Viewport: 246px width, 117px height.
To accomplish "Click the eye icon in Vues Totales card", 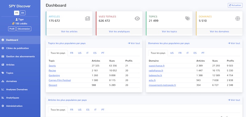I will tap(137, 19).
